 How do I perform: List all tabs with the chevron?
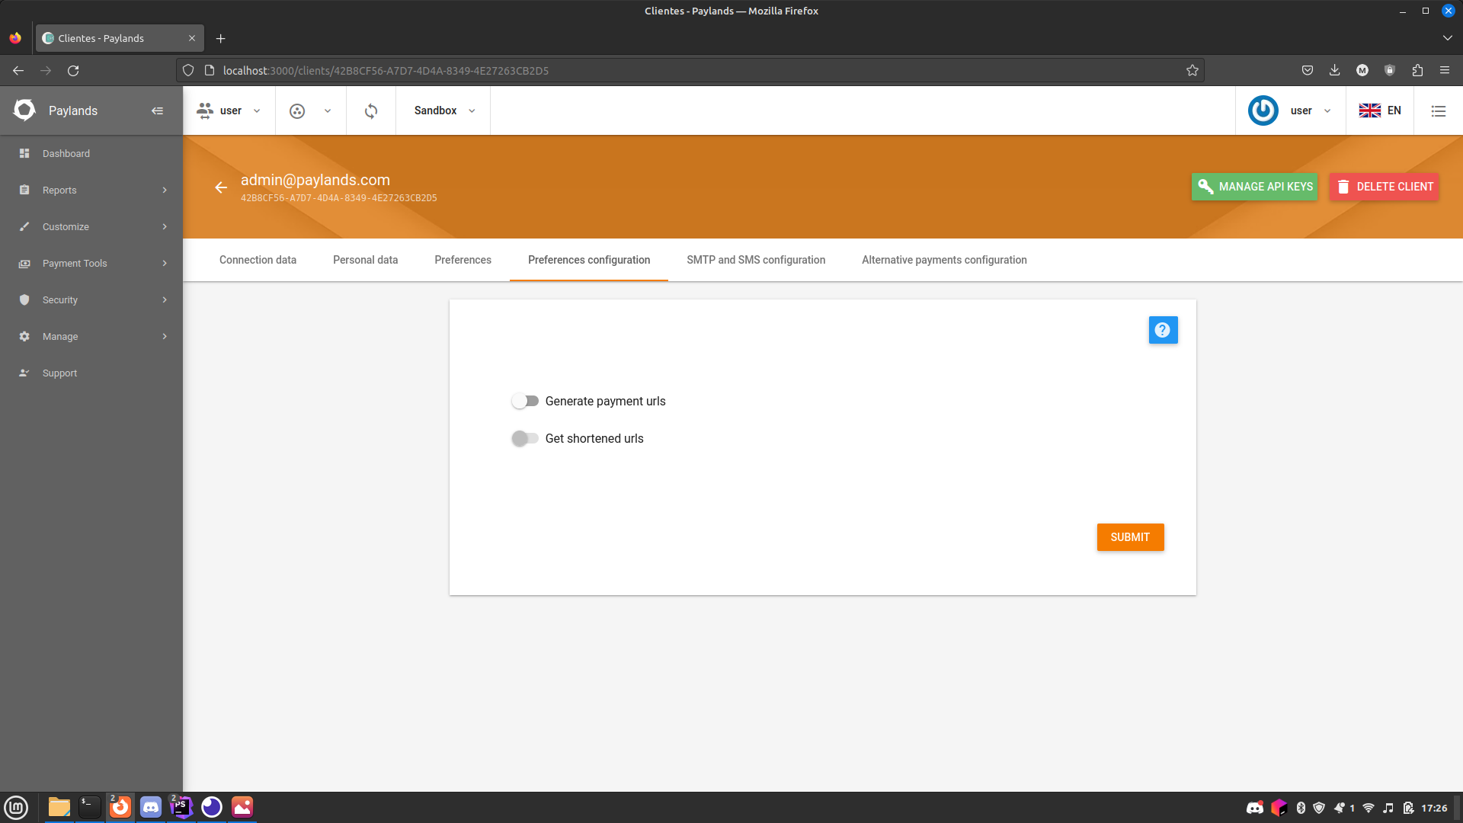[x=1447, y=38]
